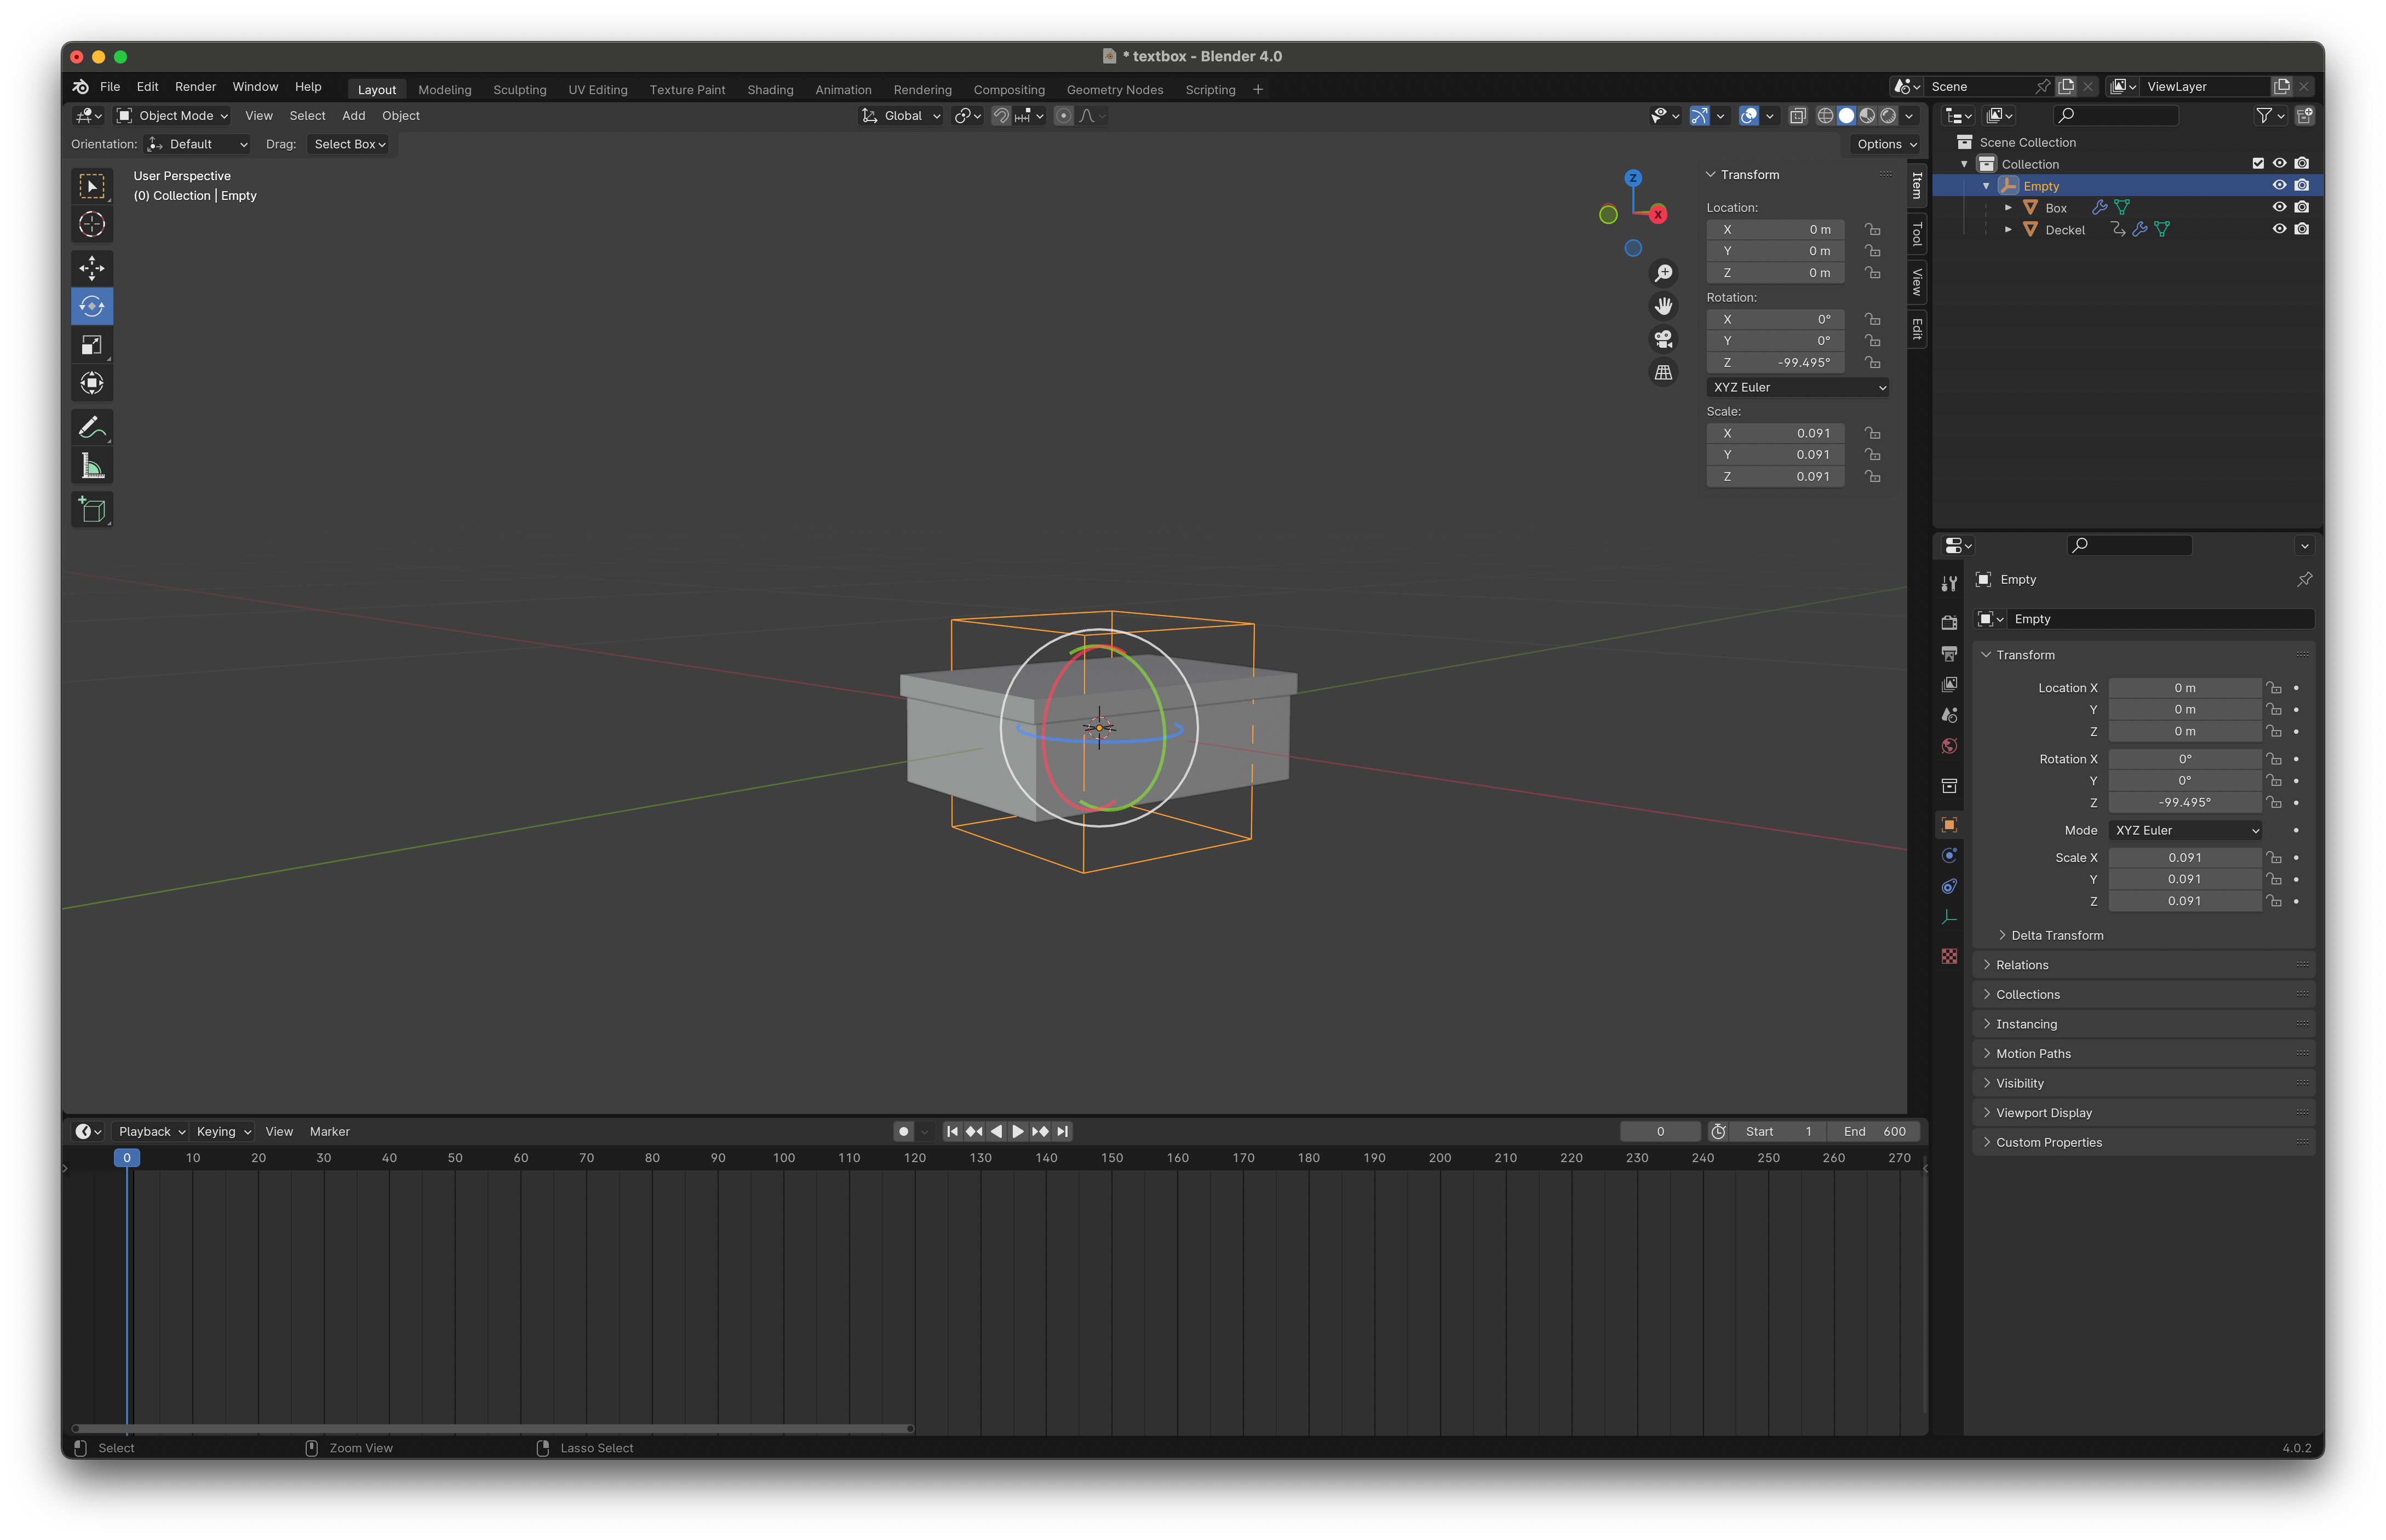Expand the Relations panel
Viewport: 2386px width, 1540px height.
pos(2022,965)
